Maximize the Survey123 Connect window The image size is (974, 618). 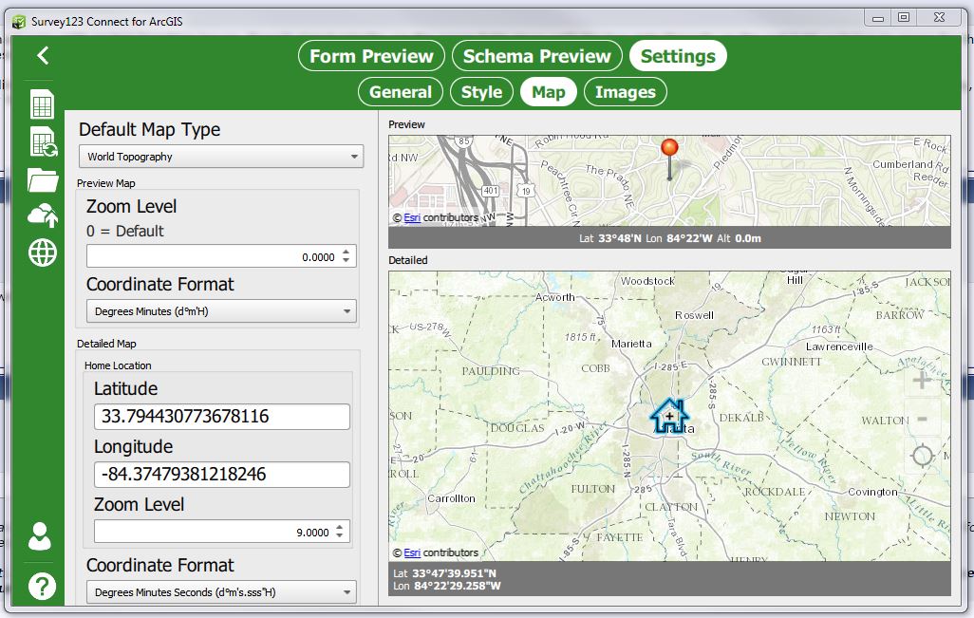[904, 17]
